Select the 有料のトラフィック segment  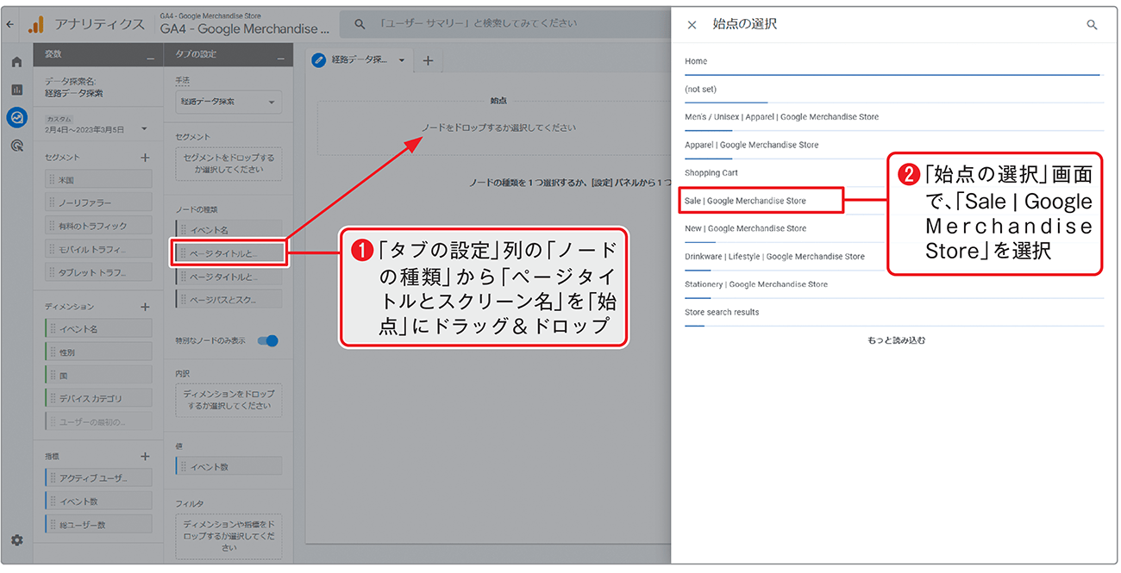98,226
